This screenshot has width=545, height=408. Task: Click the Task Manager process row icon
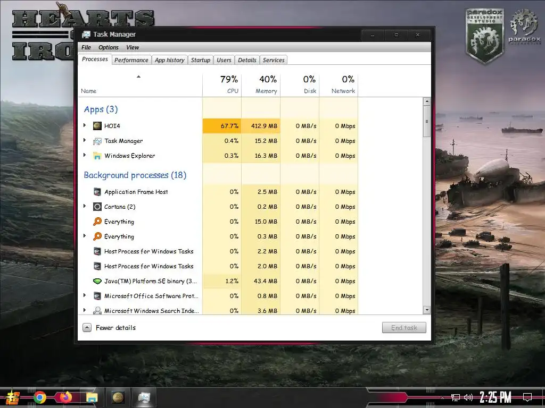(x=97, y=141)
